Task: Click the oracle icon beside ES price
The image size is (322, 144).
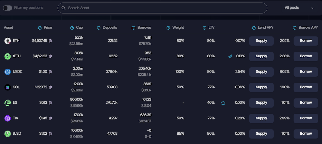Action: pyautogui.click(x=50, y=103)
